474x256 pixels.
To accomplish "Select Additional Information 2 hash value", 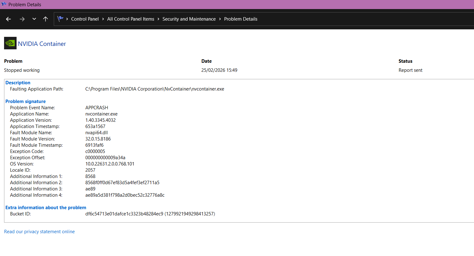I will coord(122,183).
